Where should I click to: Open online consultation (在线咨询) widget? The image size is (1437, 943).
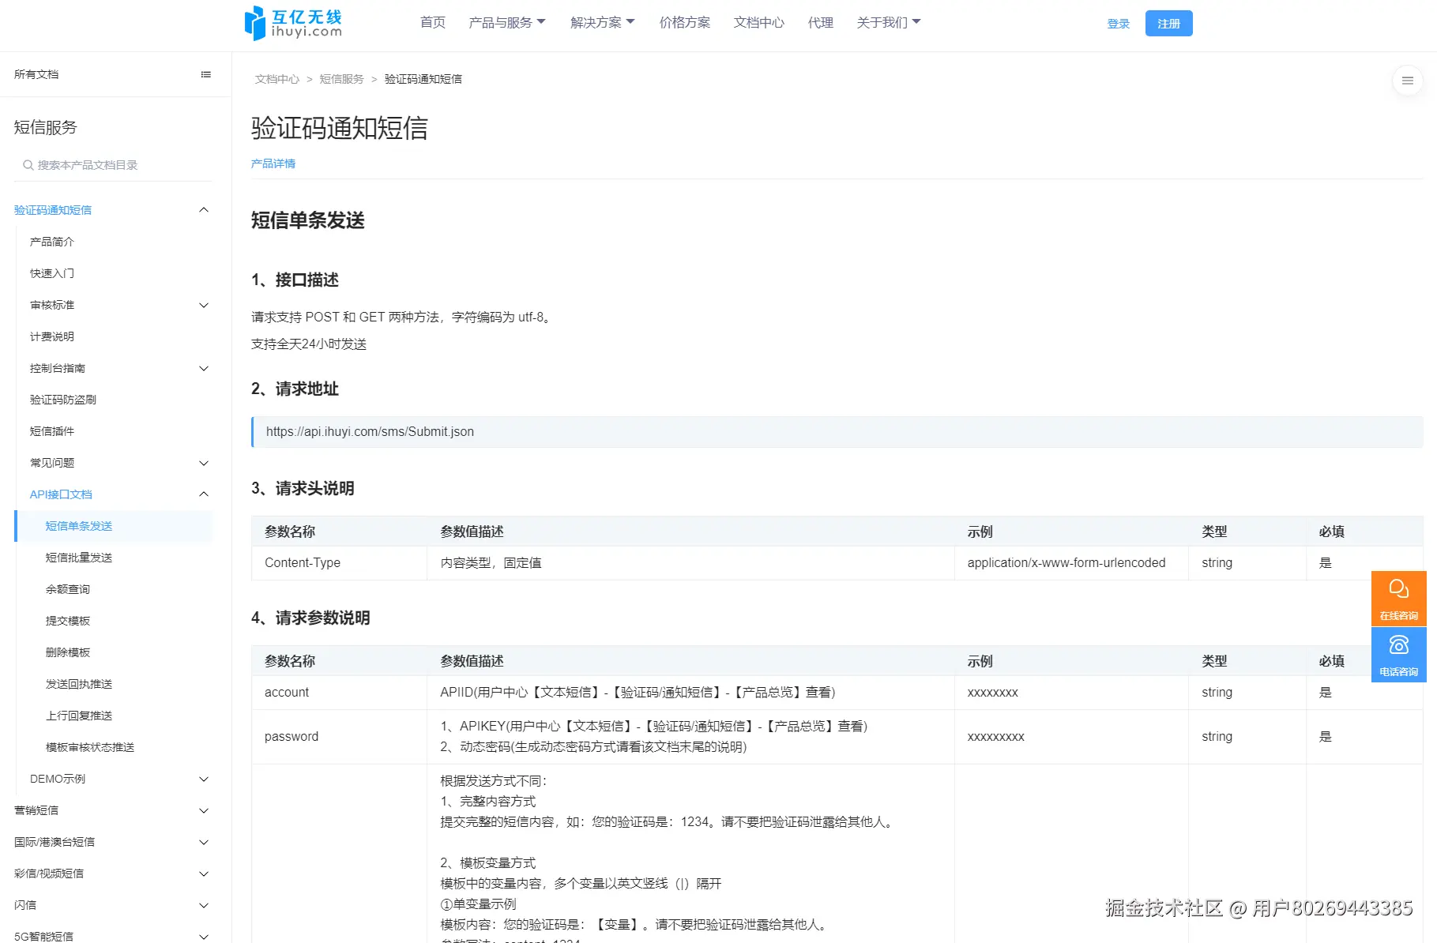[x=1398, y=598]
